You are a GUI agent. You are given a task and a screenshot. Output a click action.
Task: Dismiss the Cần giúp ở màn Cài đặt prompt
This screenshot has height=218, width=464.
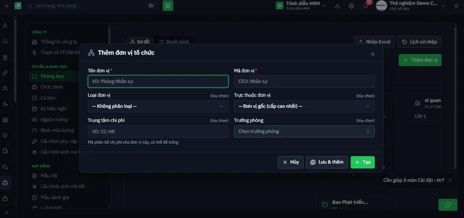pyautogui.click(x=450, y=180)
